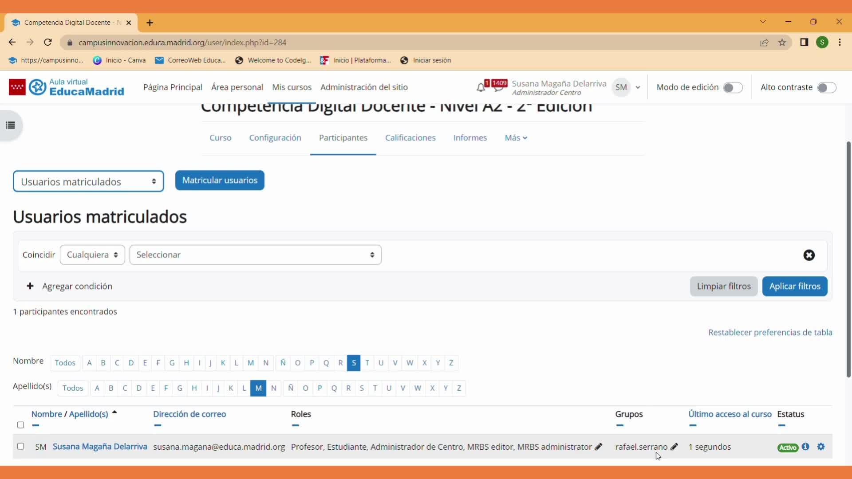Click the gear icon to edit enrolment
Screen dimensions: 852x479
coord(821,447)
